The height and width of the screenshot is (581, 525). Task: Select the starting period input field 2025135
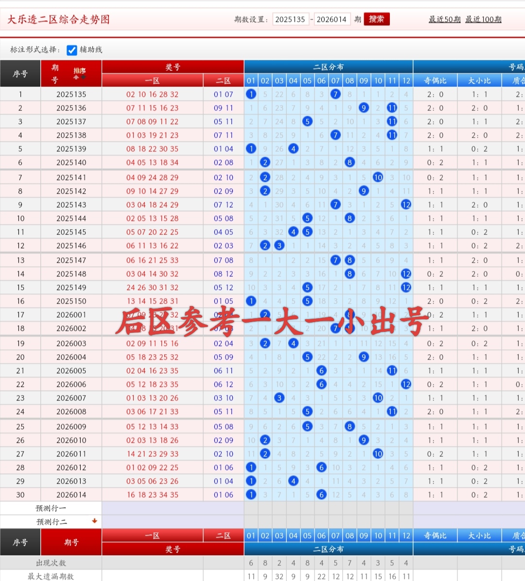pyautogui.click(x=291, y=19)
